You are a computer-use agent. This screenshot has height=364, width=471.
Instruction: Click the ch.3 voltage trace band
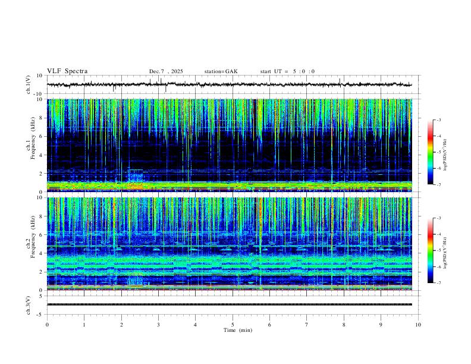tap(230, 305)
